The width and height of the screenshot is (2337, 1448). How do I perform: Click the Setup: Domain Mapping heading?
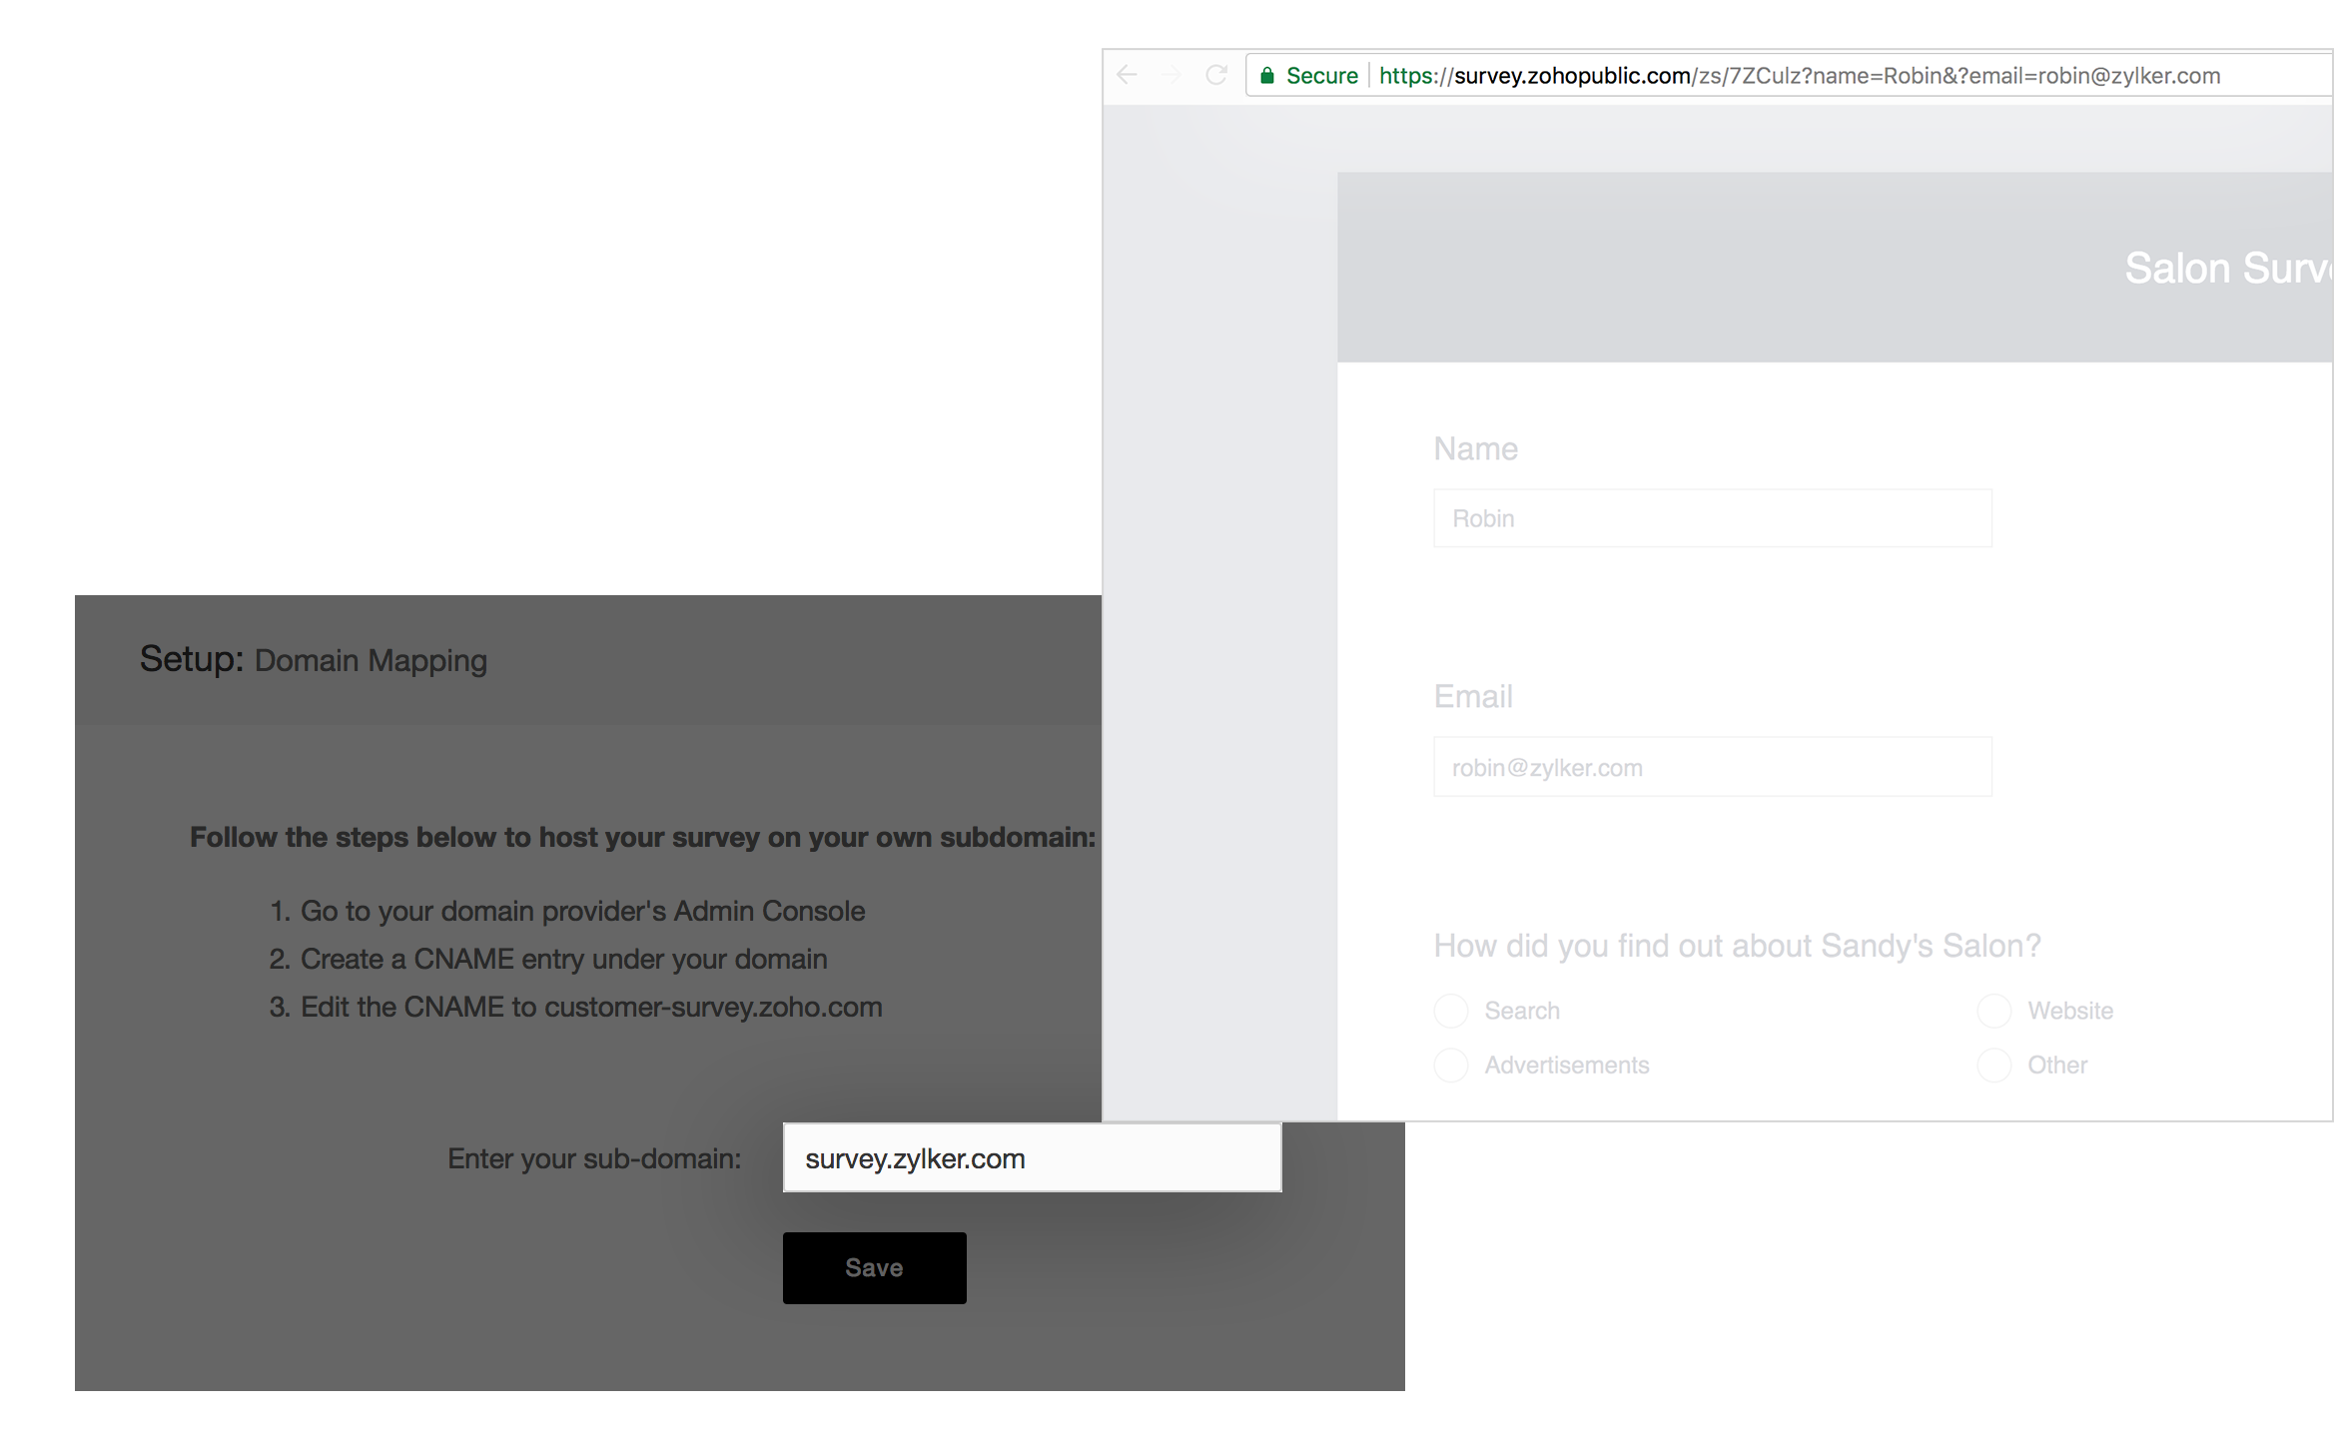pyautogui.click(x=314, y=660)
